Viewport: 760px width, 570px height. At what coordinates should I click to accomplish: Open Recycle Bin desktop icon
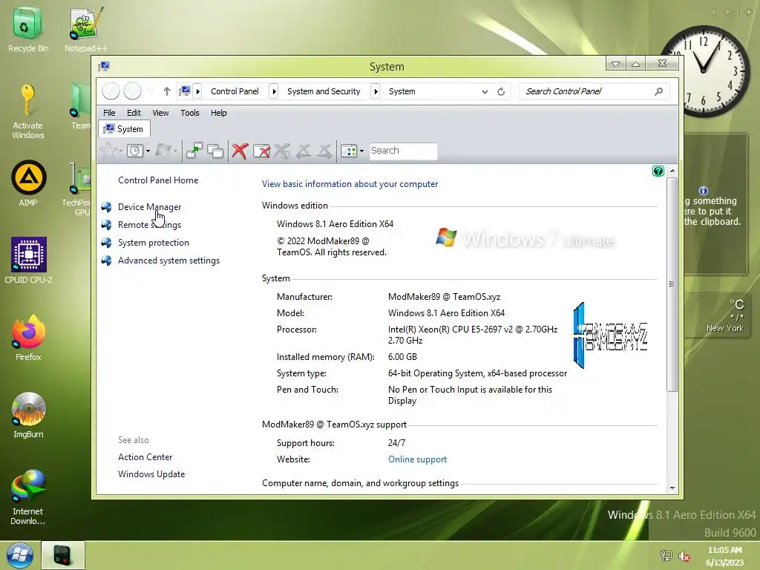(x=27, y=30)
